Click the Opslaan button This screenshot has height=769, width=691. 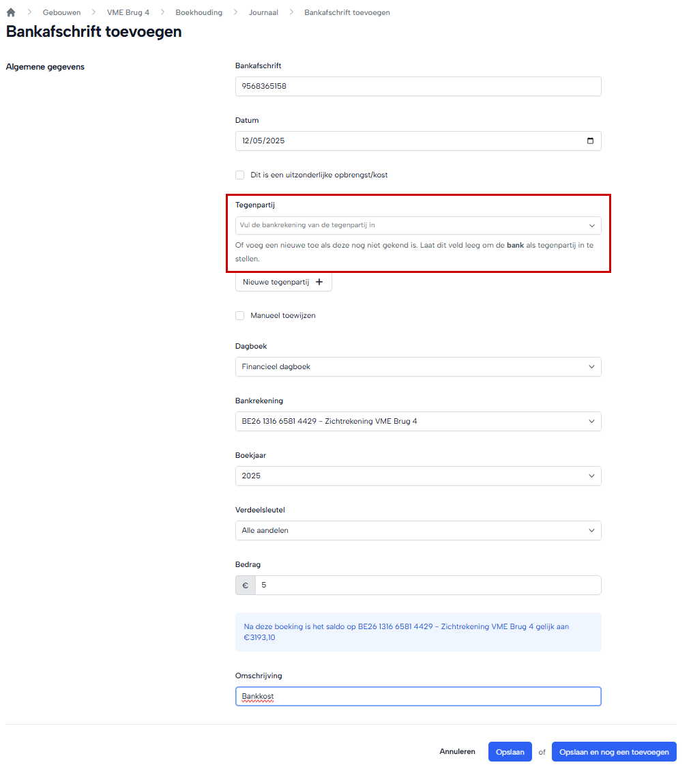click(x=510, y=752)
